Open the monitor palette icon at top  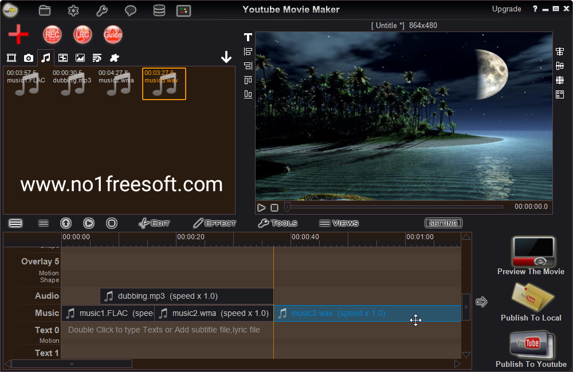[183, 11]
